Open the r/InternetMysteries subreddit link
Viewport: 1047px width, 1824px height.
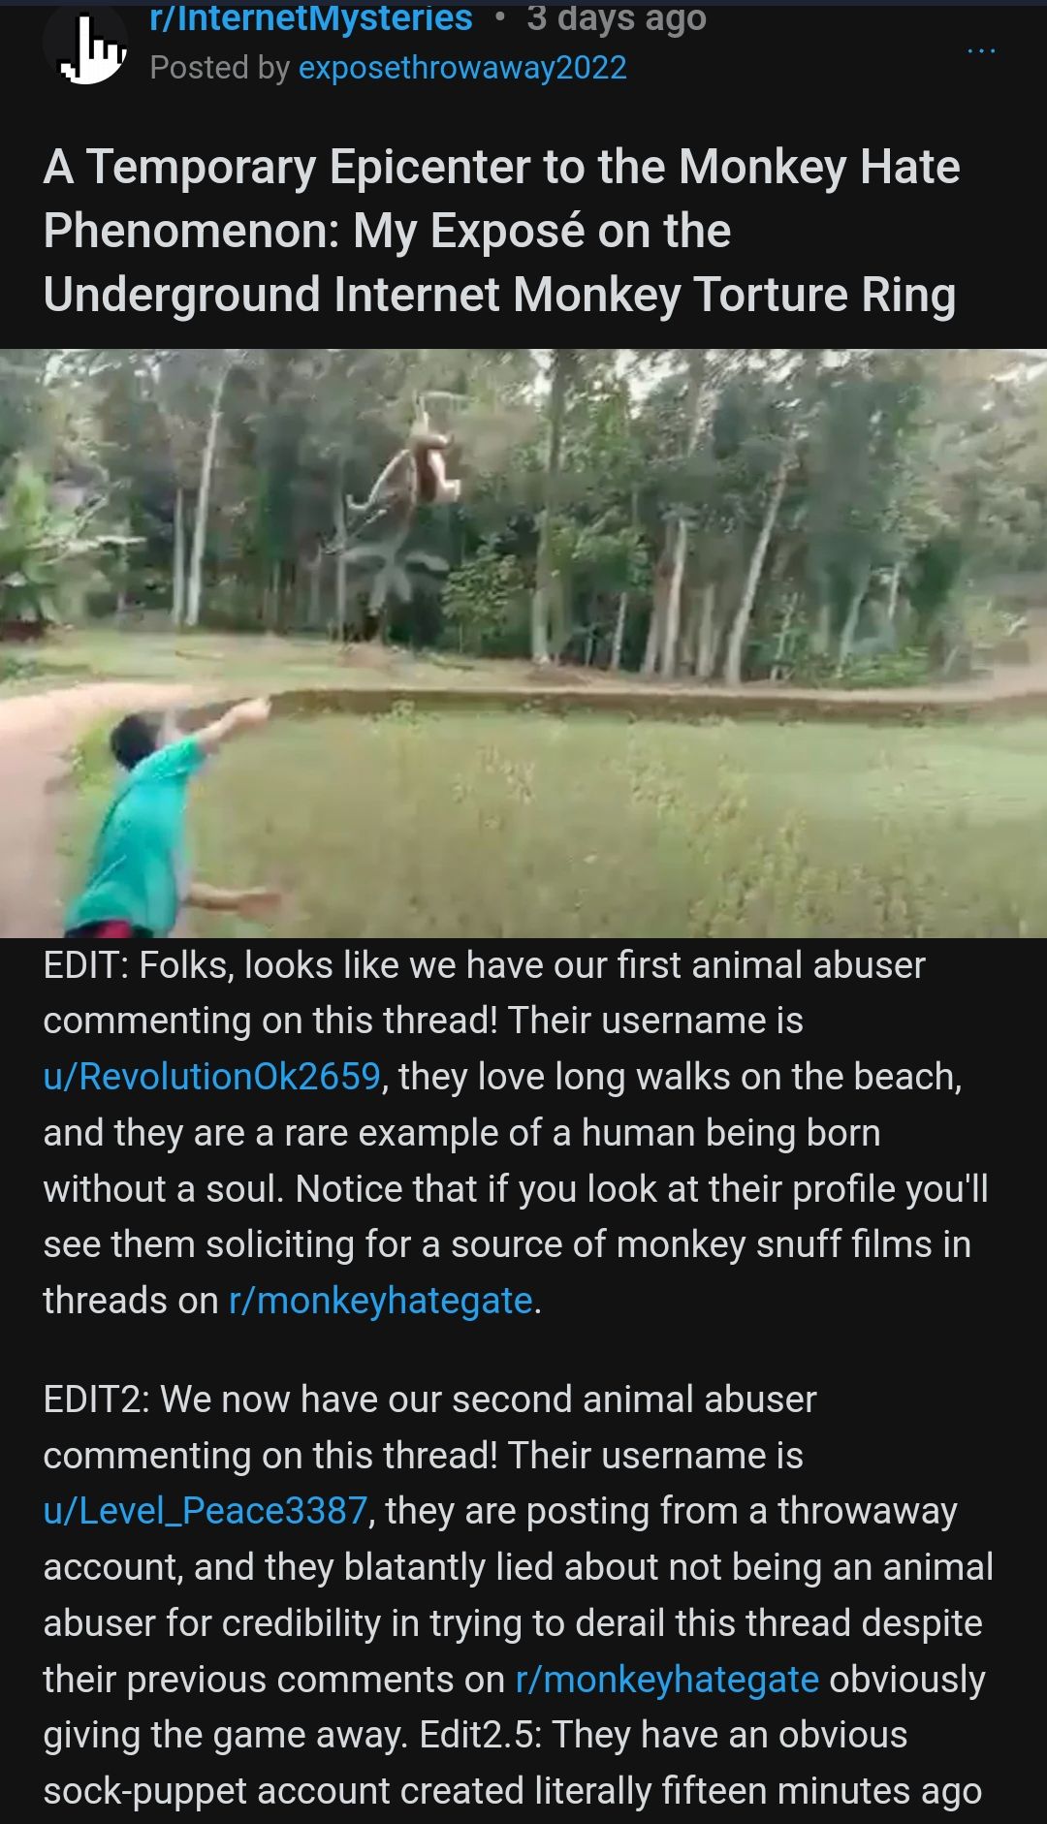point(311,17)
